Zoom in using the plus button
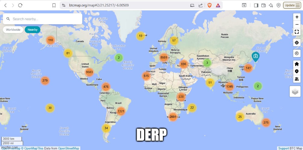Screen dimensions: 303x150 pos(297,17)
